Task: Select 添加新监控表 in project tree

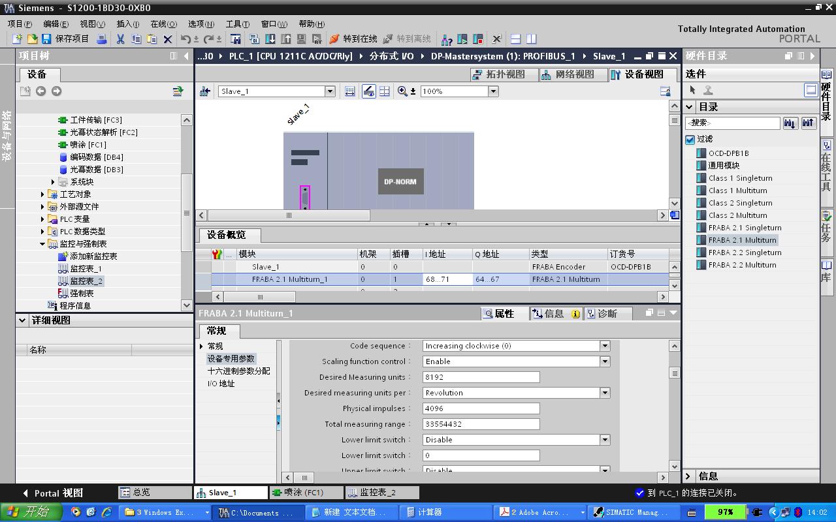Action: pos(93,256)
